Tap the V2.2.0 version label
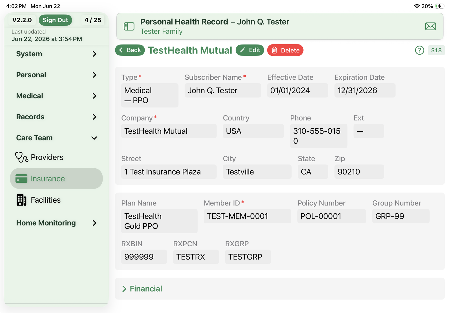 click(22, 20)
